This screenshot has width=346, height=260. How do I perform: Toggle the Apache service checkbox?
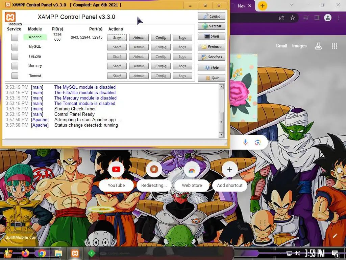(x=15, y=37)
